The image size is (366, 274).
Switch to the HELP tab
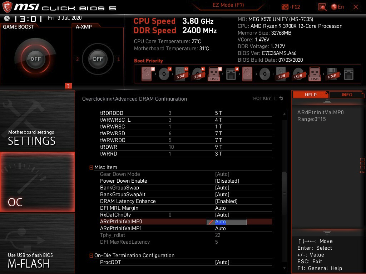[311, 95]
